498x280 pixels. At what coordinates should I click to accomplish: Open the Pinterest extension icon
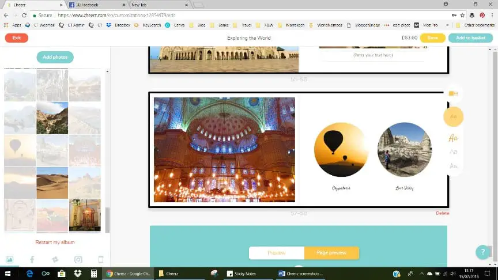click(x=482, y=15)
